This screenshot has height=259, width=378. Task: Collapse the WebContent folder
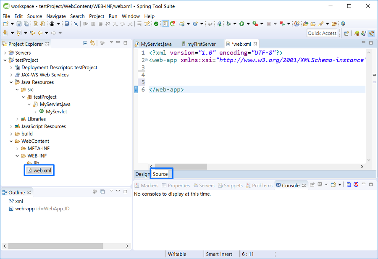[11, 141]
